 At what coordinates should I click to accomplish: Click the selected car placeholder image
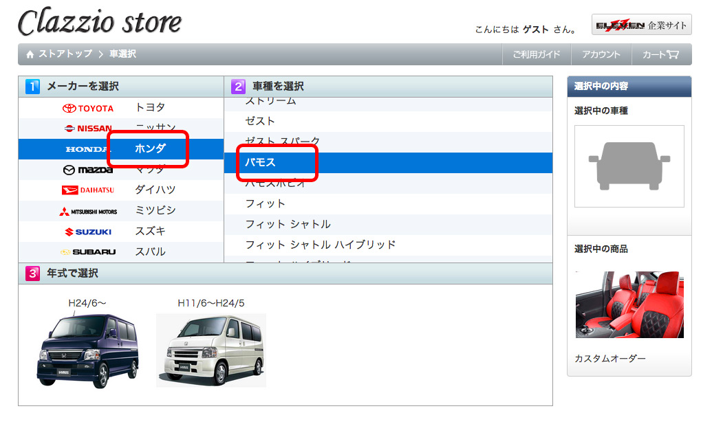[x=629, y=166]
